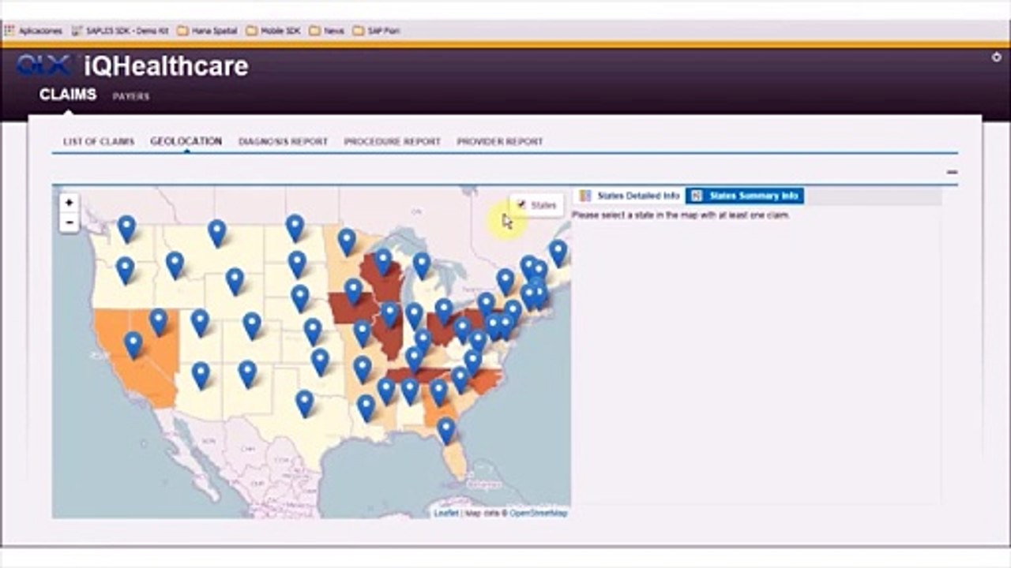This screenshot has height=568, width=1011.
Task: Zoom out the map with minus button
Action: (x=69, y=222)
